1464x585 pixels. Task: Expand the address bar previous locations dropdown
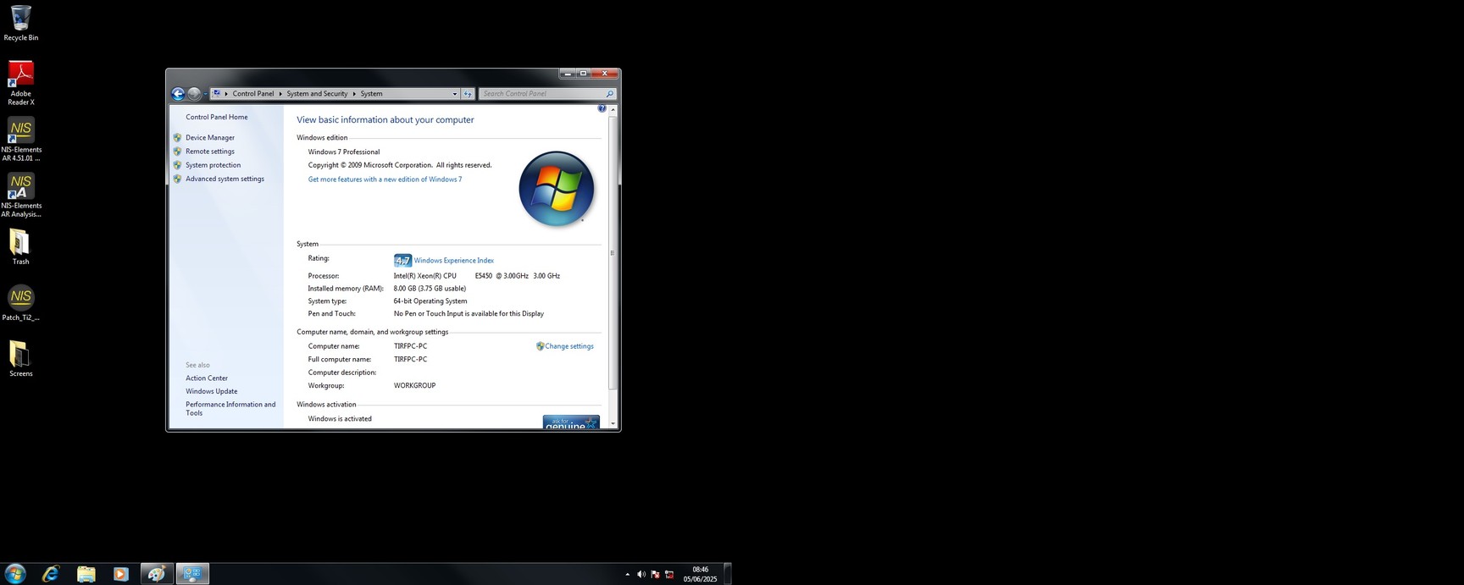click(x=454, y=94)
